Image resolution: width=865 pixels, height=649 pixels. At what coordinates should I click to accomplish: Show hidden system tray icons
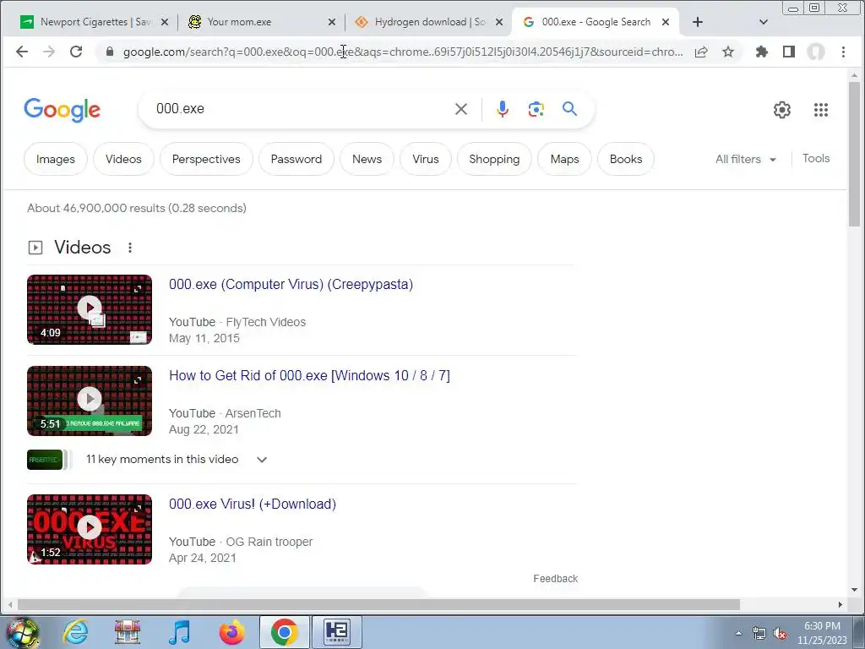click(738, 633)
